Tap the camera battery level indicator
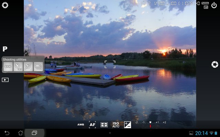Image resolution: width=220 pixels, height=137 pixels. (x=205, y=3)
